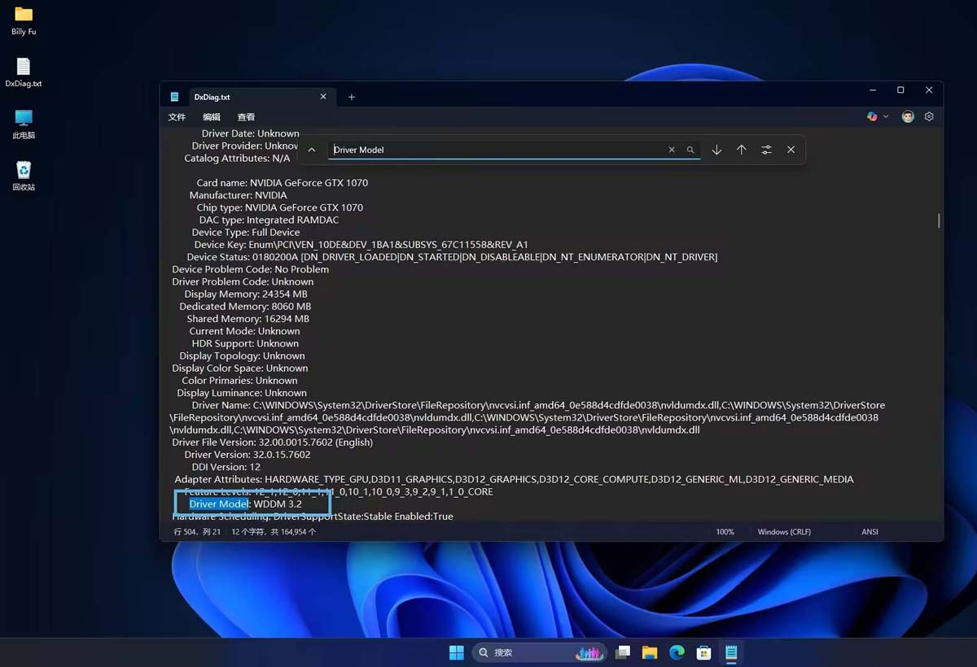The image size is (977, 667).
Task: Click the DDI Version: 12 line
Action: pos(226,467)
